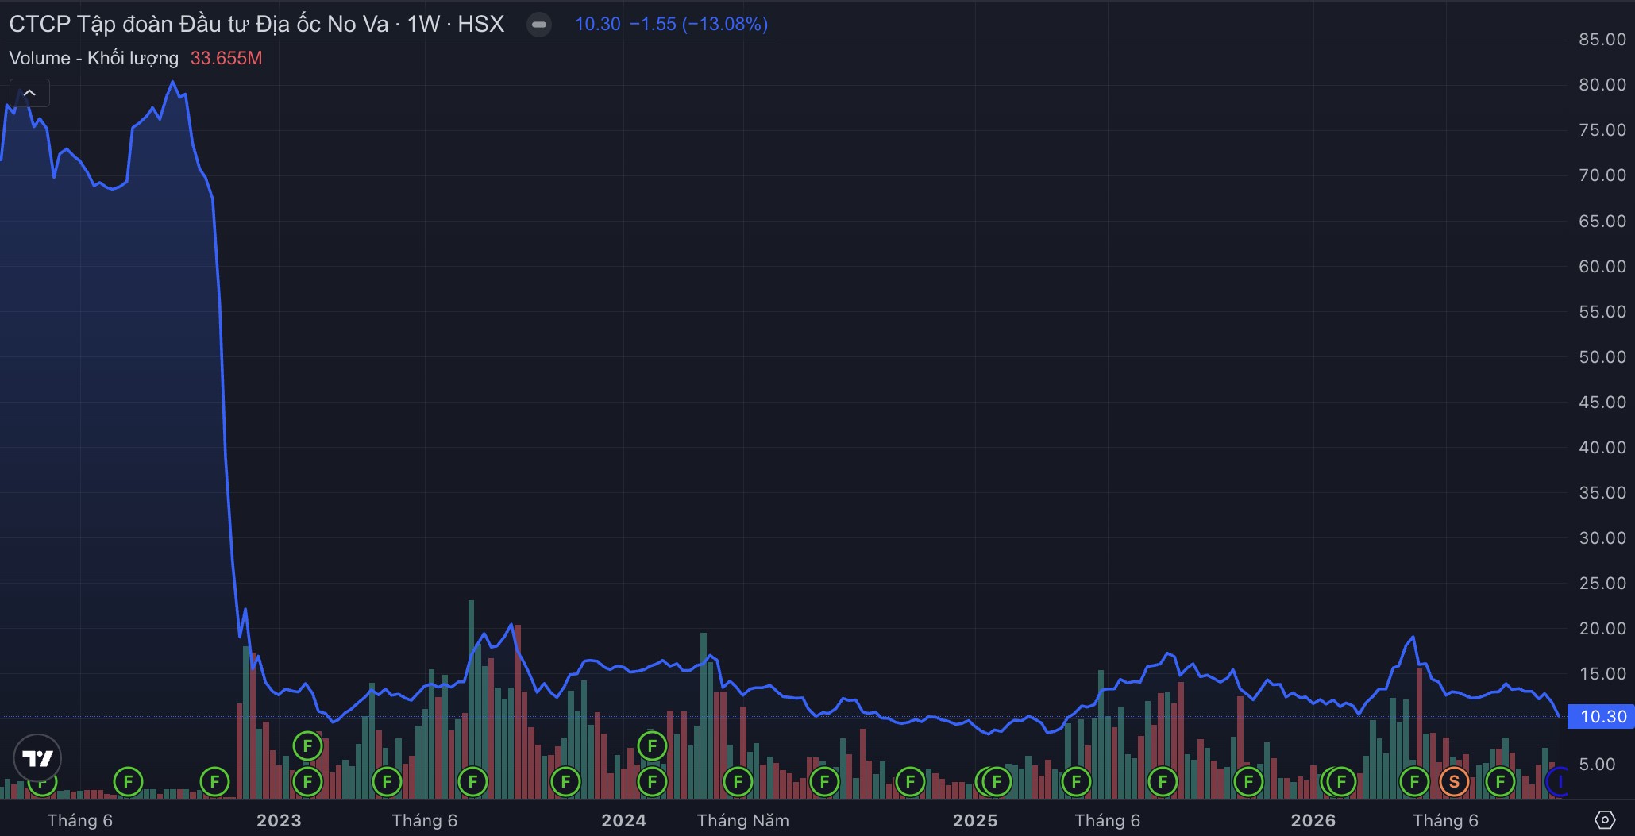Viewport: 1635px width, 836px height.
Task: Click the '2023' time axis label
Action: (x=279, y=820)
